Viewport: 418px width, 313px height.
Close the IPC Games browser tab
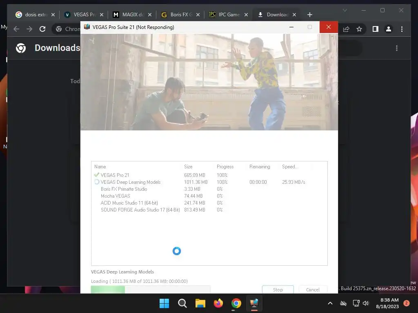click(x=246, y=15)
